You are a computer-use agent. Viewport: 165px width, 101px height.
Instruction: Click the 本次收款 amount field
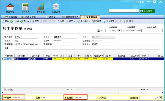(85, 97)
